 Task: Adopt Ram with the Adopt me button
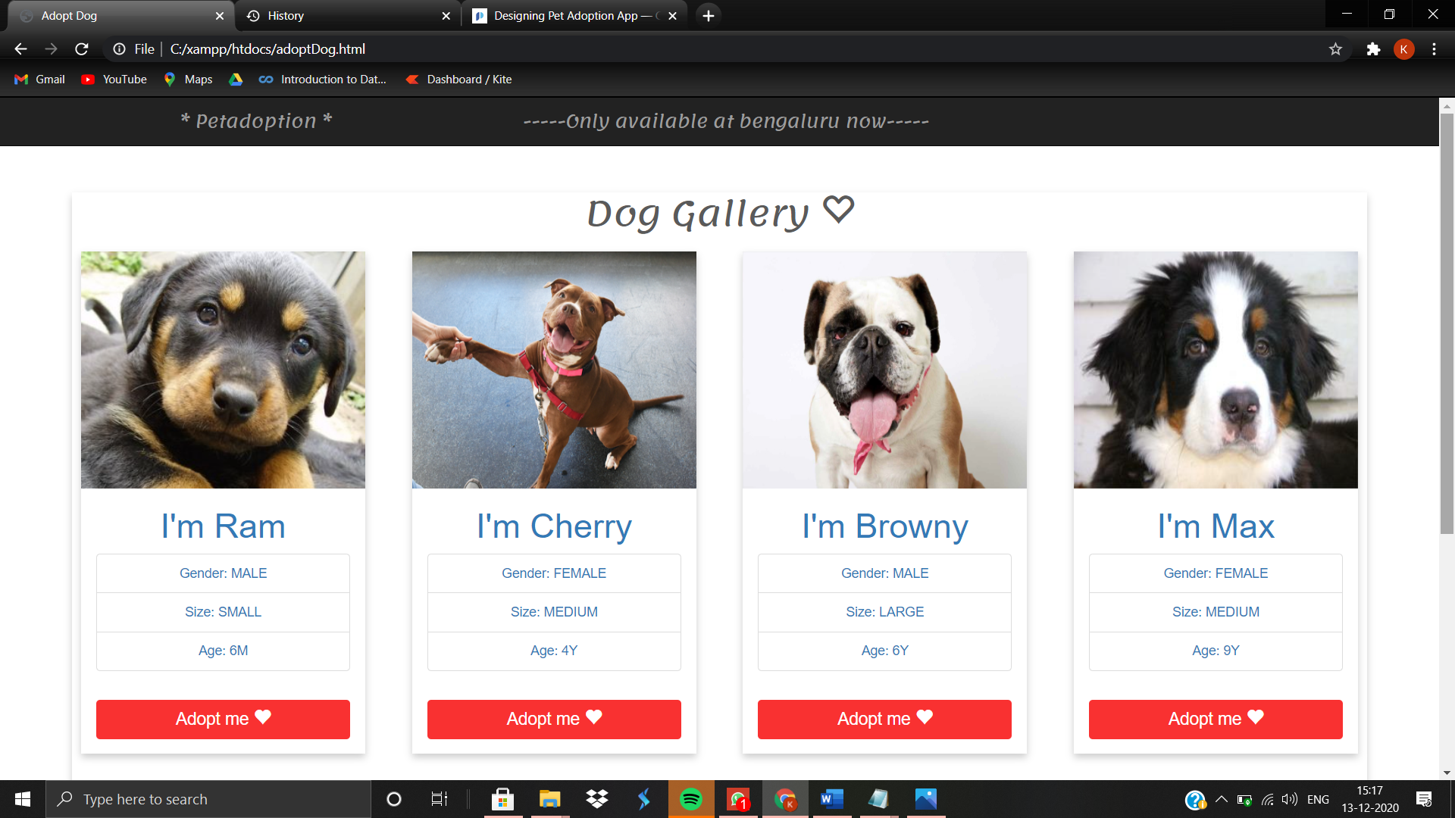coord(223,719)
